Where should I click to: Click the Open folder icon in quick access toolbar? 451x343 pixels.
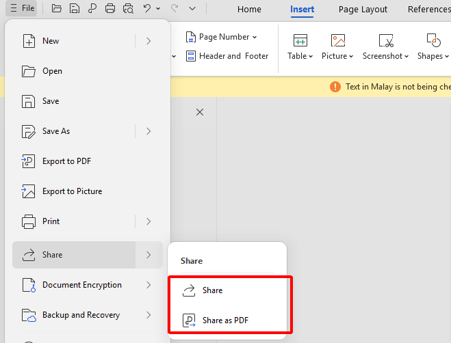pyautogui.click(x=57, y=9)
